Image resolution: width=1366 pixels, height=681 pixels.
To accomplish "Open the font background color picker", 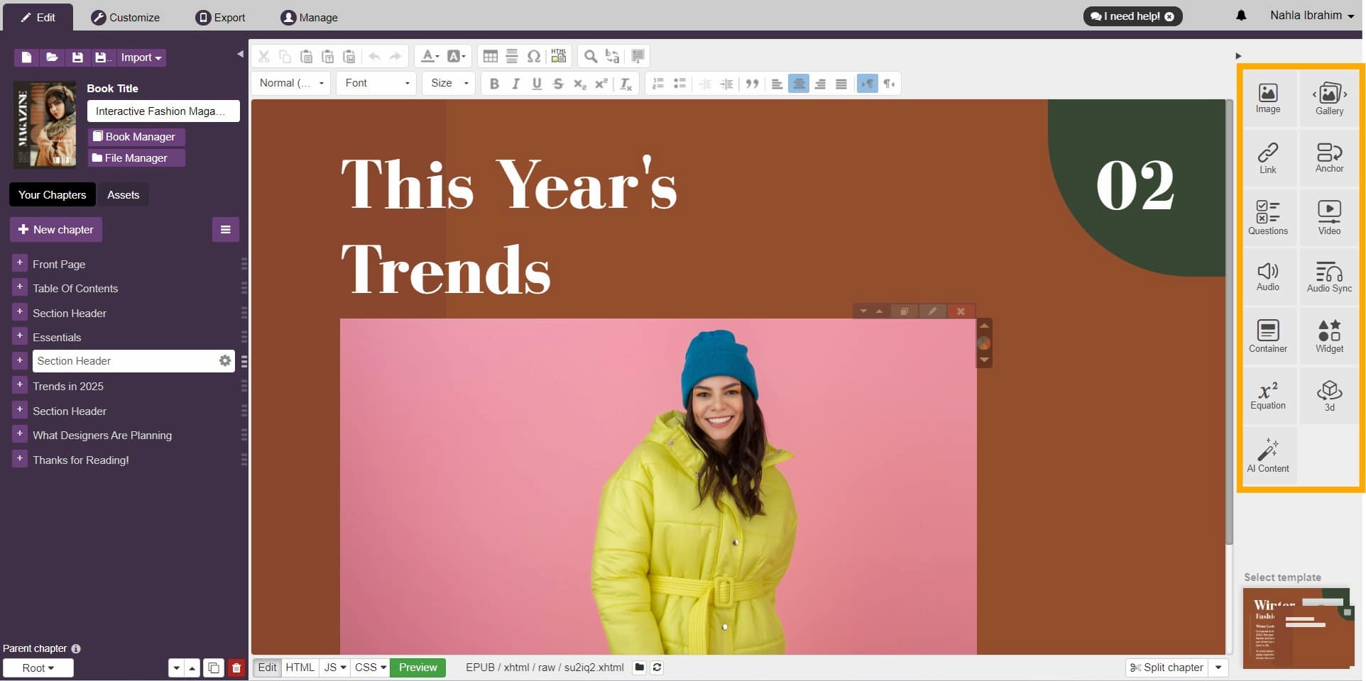I will pos(457,56).
